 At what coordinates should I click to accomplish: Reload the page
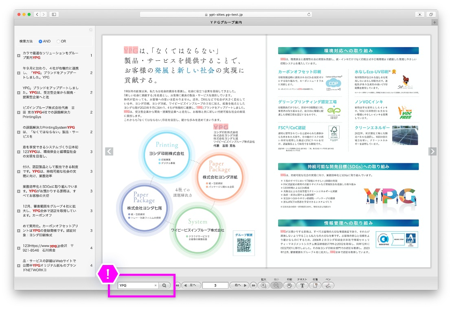point(309,14)
